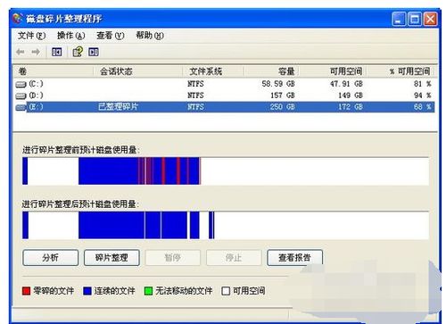The width and height of the screenshot is (446, 324).
Task: Click the NTFS cell in the C: row
Action: [x=195, y=84]
